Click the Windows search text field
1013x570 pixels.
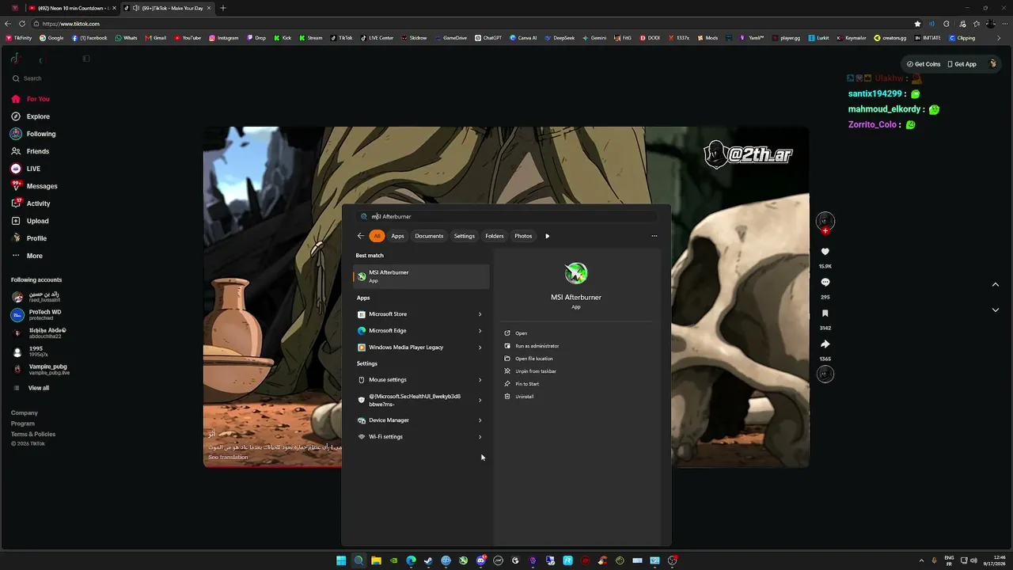click(x=506, y=216)
